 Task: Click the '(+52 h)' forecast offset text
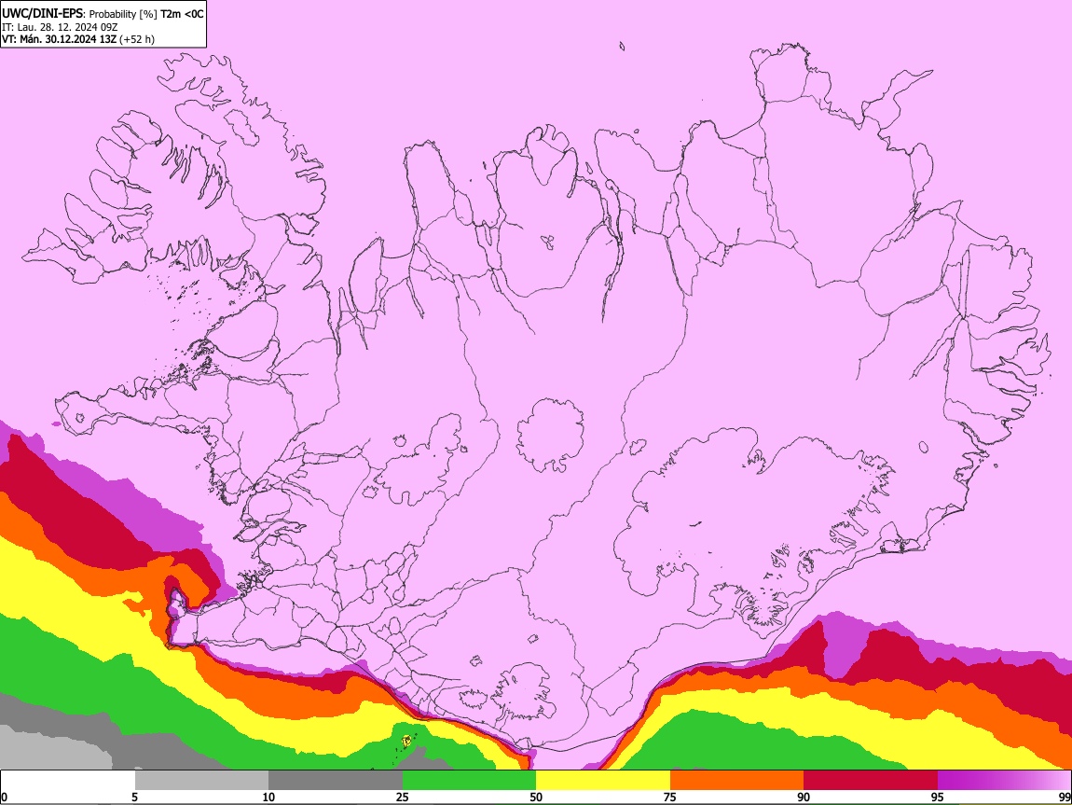pos(137,39)
